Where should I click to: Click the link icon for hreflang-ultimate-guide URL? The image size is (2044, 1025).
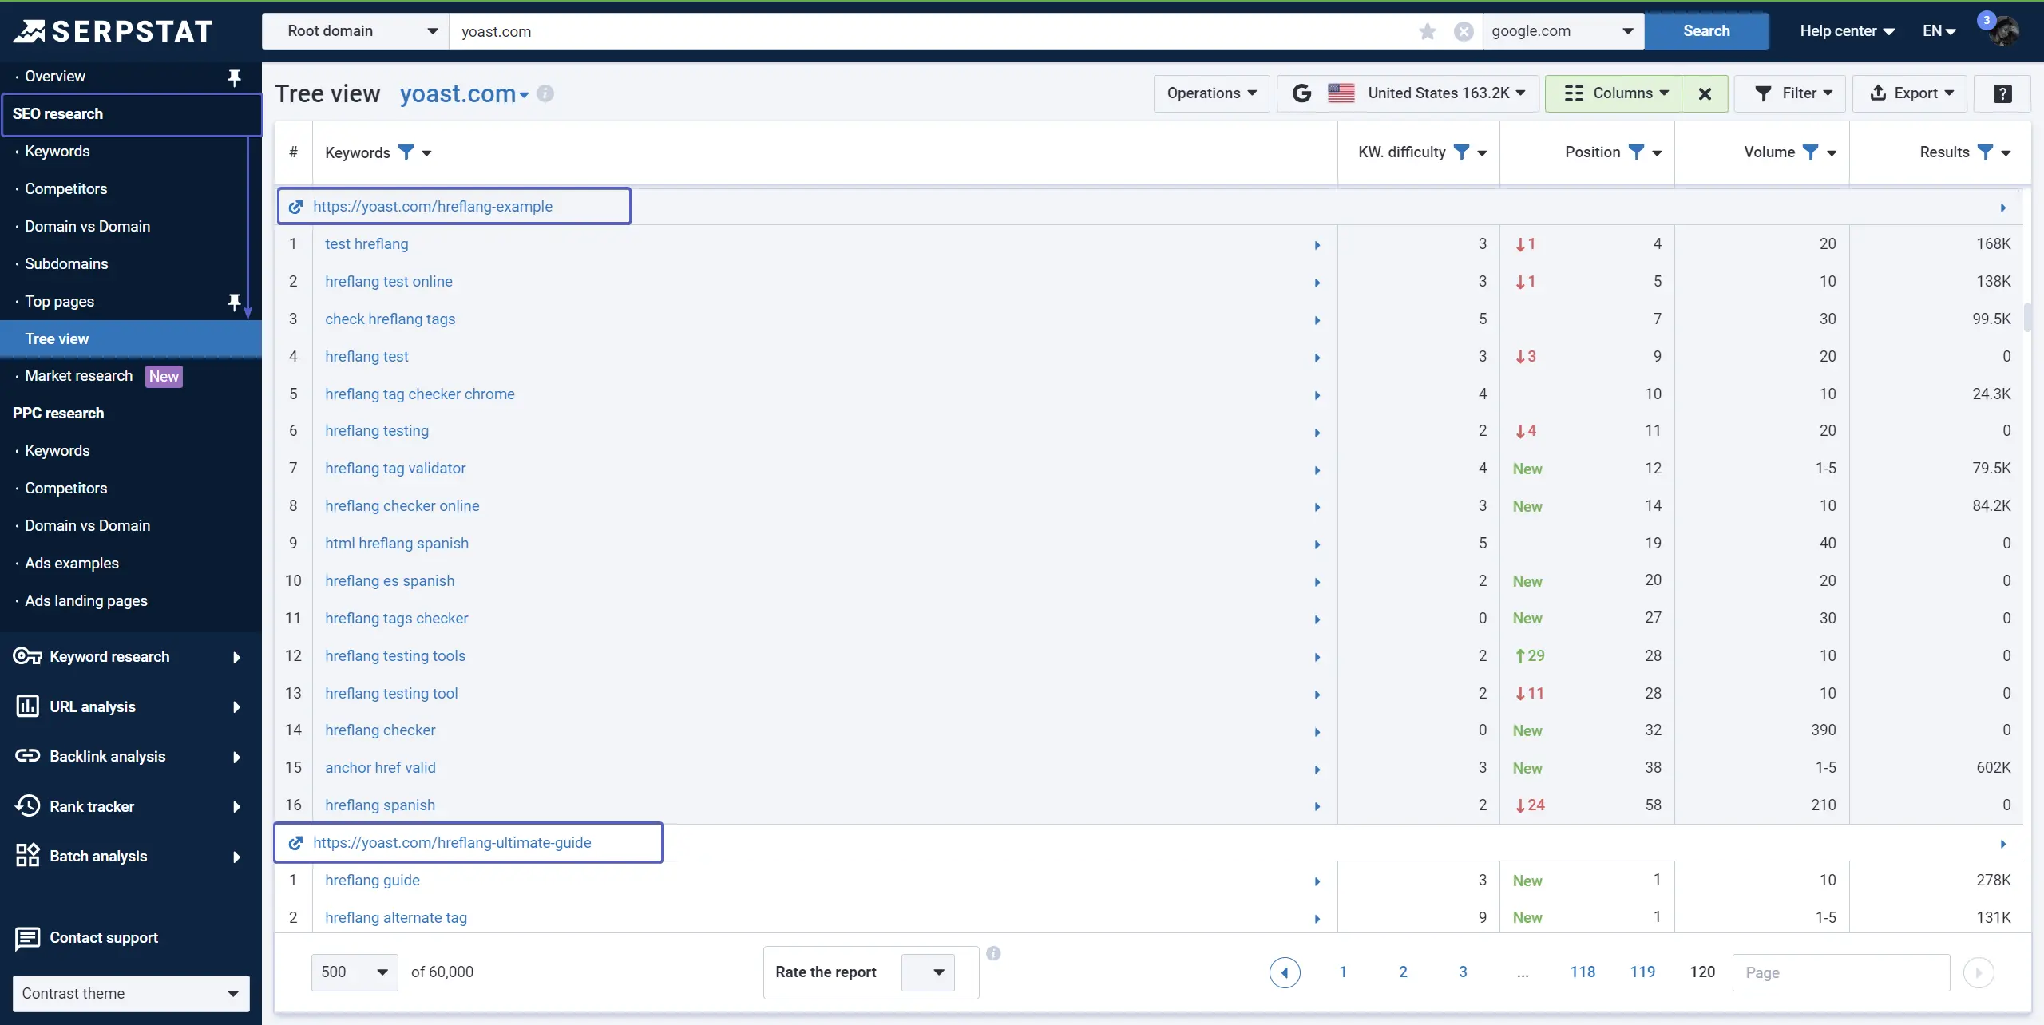tap(297, 842)
